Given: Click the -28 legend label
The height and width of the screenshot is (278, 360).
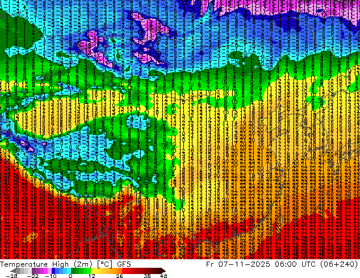Looking at the screenshot, I should [x=11, y=276].
